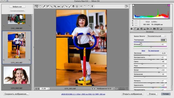This screenshot has height=98, width=174.
Task: Click the Отмена button
Action: coord(152,94)
